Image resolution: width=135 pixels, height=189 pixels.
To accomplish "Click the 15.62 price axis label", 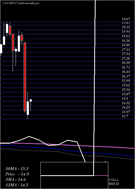I will pyautogui.click(x=126, y=85).
